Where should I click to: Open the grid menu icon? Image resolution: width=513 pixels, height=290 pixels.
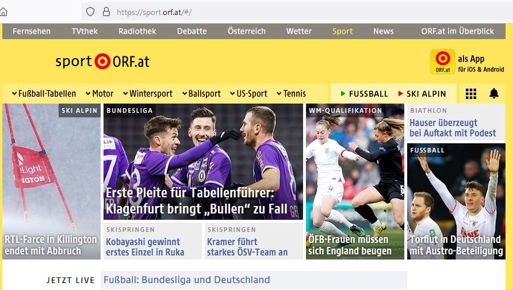click(x=471, y=94)
